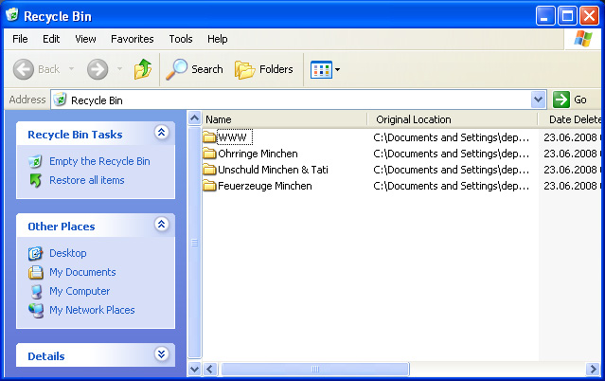Screen dimensions: 605x381
Task: Expand the Details panel
Action: (x=161, y=355)
